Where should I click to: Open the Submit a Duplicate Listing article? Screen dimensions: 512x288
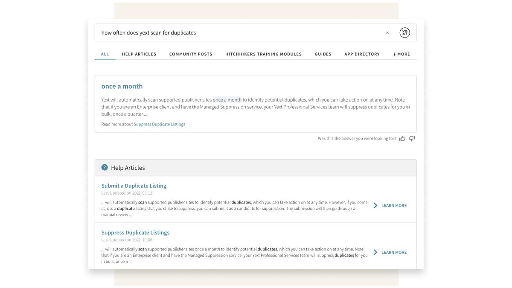(134, 186)
